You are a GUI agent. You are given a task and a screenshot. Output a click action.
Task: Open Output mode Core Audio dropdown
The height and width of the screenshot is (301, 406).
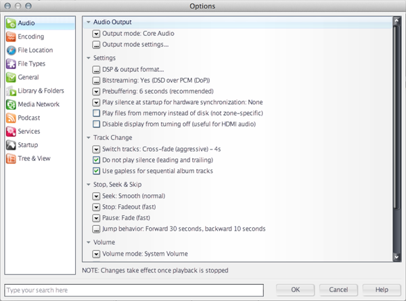pyautogui.click(x=96, y=34)
